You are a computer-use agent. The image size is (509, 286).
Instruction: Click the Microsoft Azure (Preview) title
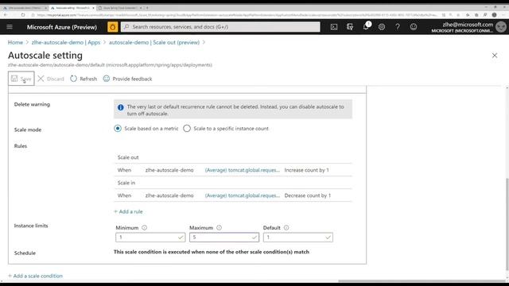tap(62, 27)
